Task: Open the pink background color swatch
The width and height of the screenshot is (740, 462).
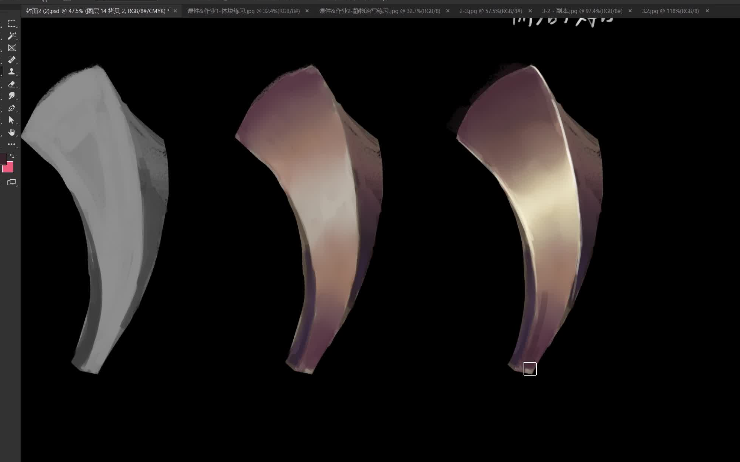Action: (9, 168)
